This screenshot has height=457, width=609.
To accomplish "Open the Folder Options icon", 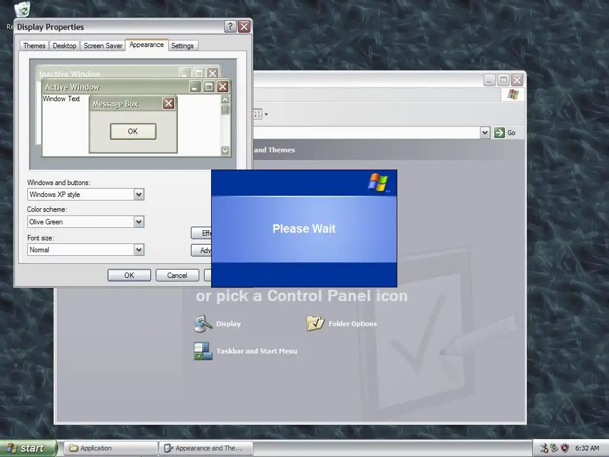I will (315, 323).
